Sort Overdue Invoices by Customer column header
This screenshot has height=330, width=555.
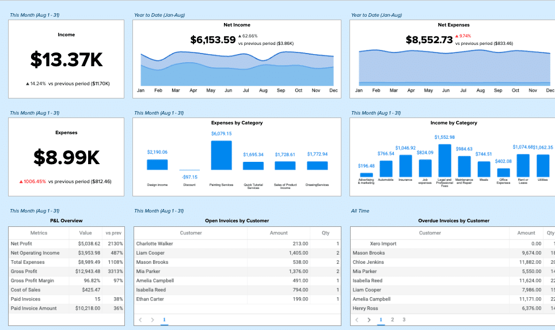(430, 233)
